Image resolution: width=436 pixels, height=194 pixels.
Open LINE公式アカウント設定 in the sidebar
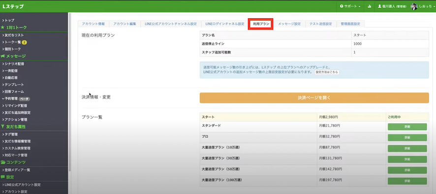21,185
